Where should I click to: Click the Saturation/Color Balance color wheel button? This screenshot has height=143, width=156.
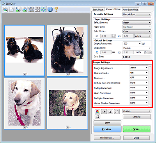tap(97, 112)
